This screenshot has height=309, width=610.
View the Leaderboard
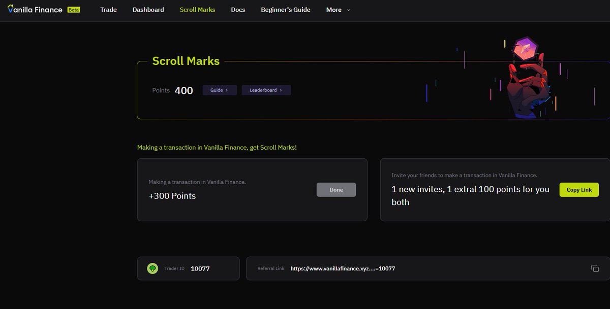(266, 90)
